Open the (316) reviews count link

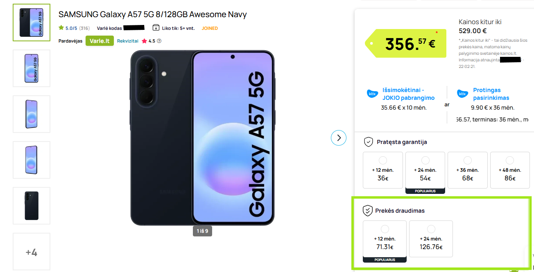pyautogui.click(x=84, y=28)
